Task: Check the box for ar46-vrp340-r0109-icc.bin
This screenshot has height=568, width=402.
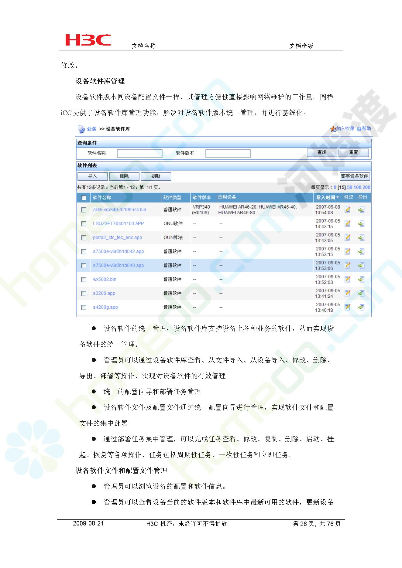Action: coord(84,210)
